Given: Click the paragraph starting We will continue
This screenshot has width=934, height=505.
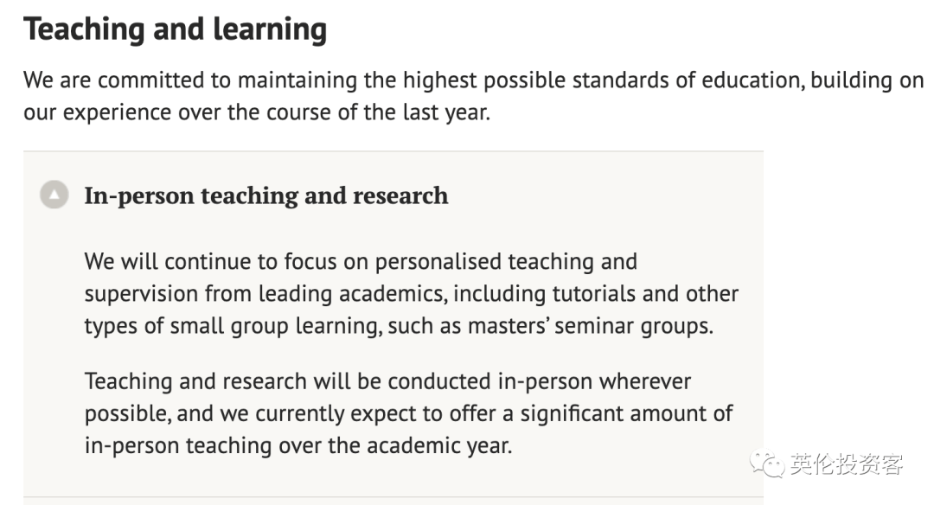Looking at the screenshot, I should click(x=411, y=294).
